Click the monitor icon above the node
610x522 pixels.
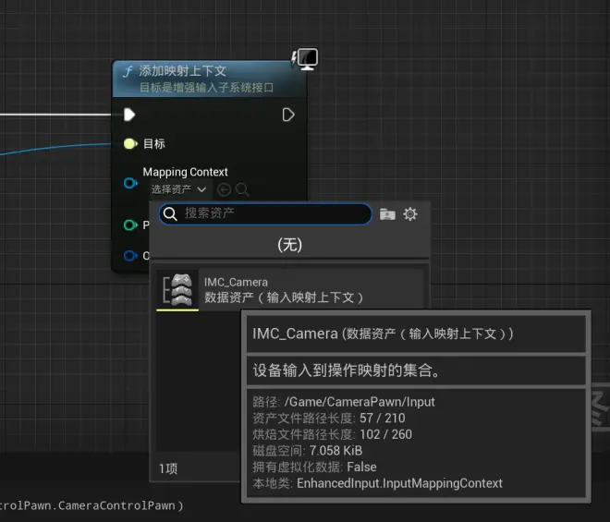[x=308, y=59]
